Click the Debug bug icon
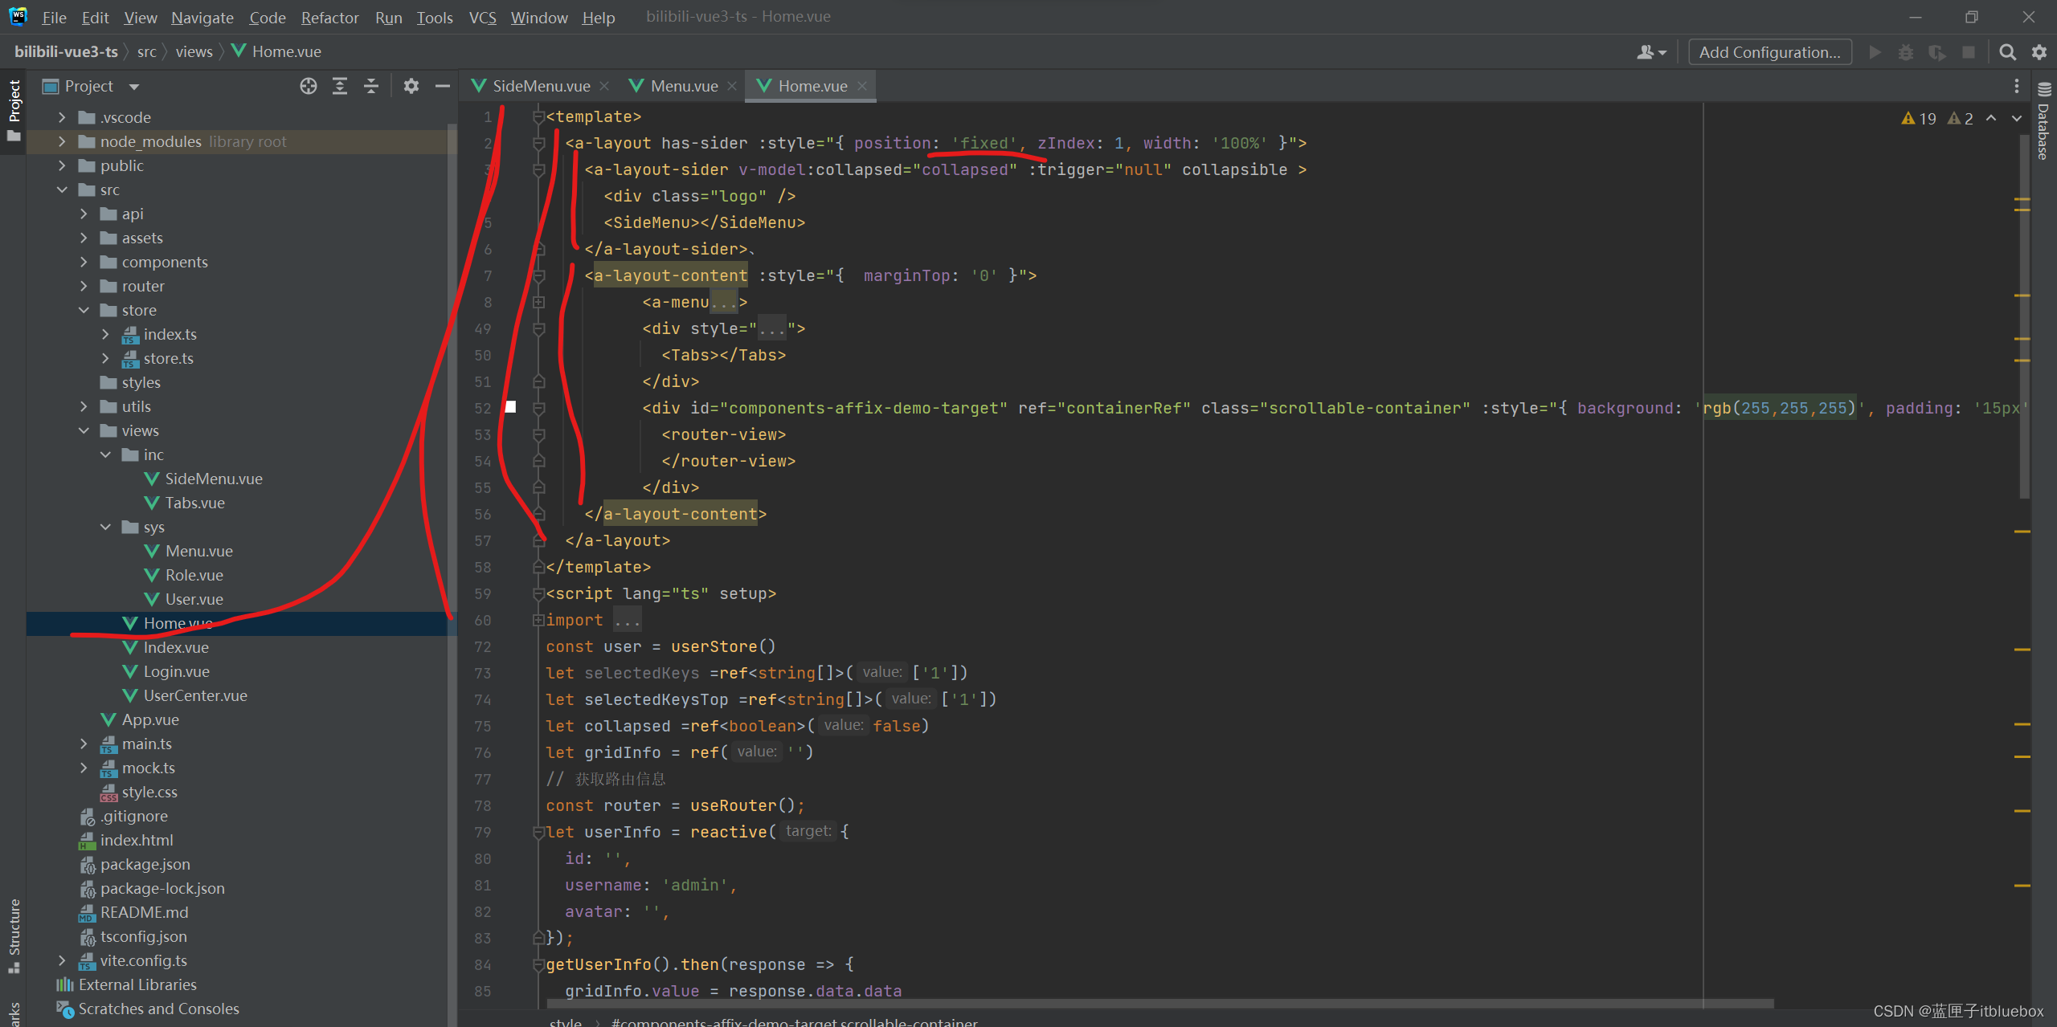The width and height of the screenshot is (2057, 1027). (1906, 52)
